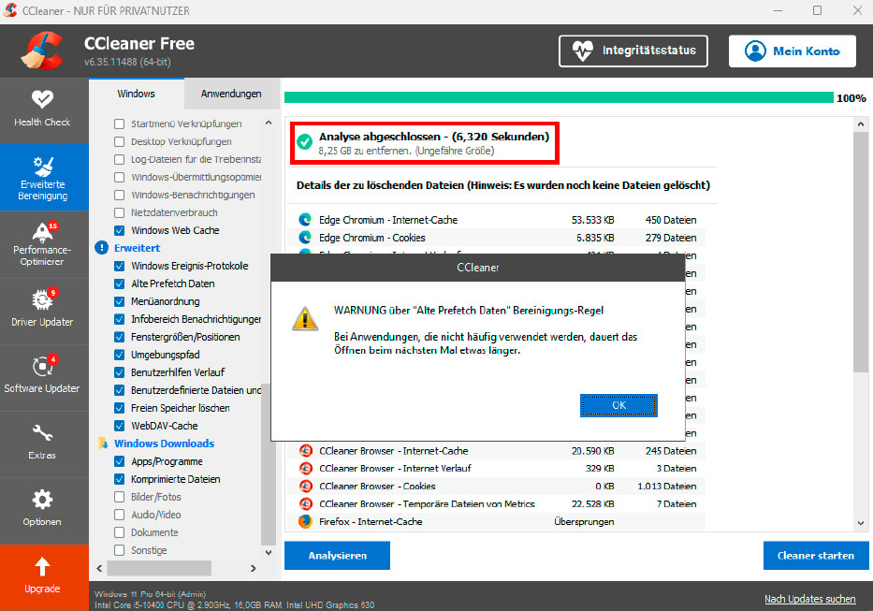Open the Driver Updater tool
This screenshot has width=873, height=611.
point(42,310)
